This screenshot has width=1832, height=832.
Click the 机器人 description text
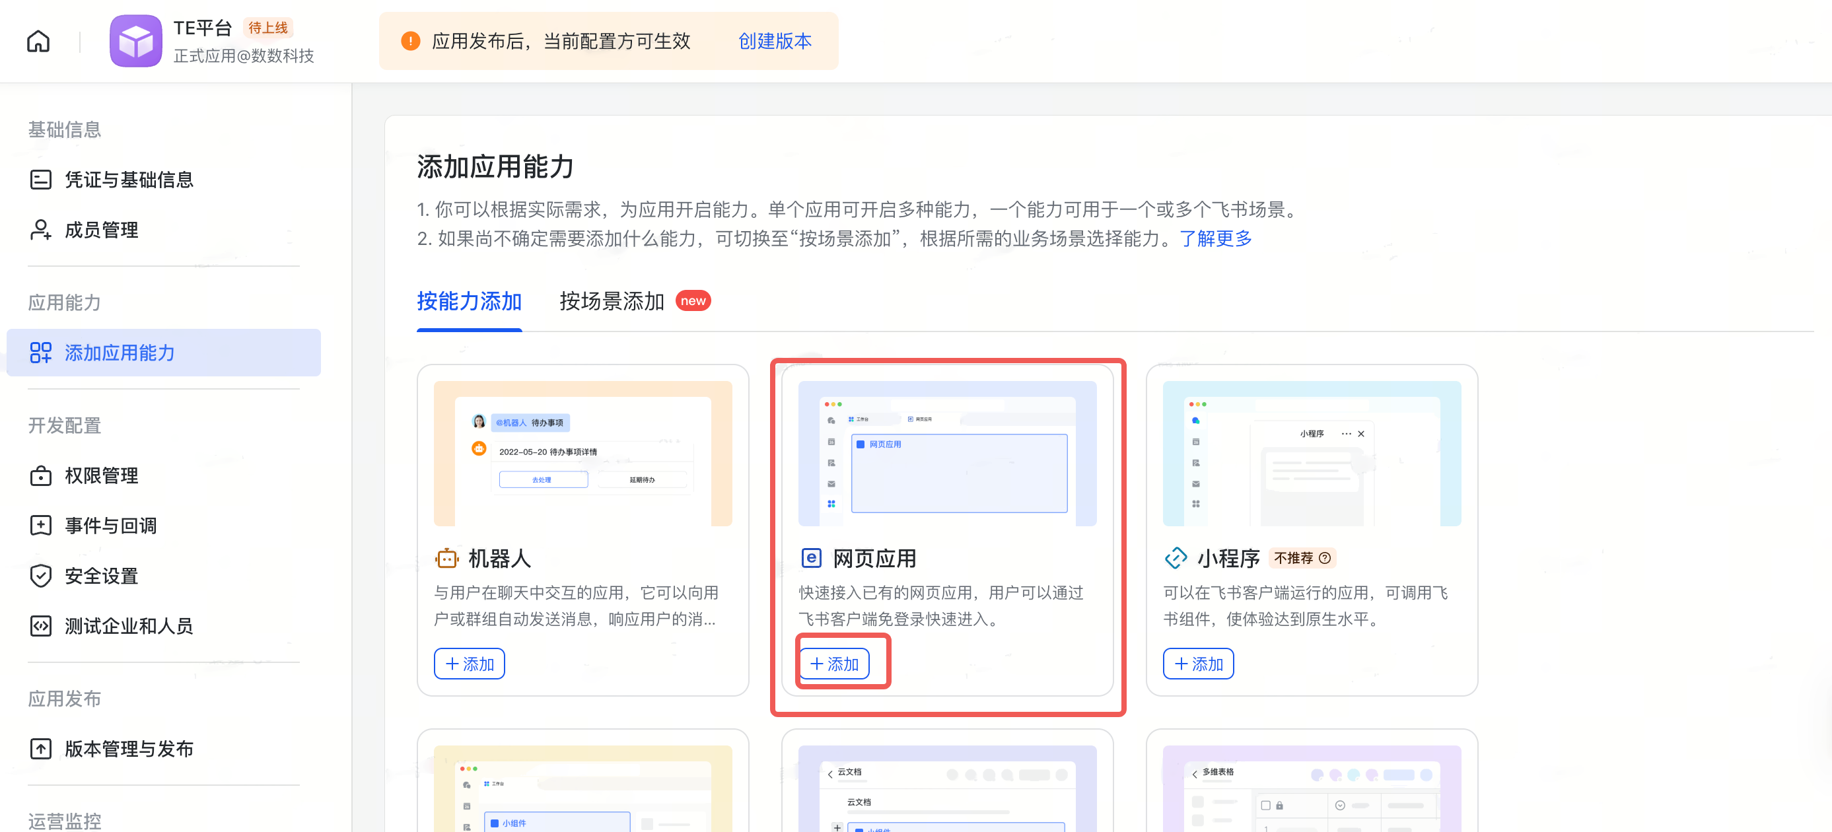point(577,606)
